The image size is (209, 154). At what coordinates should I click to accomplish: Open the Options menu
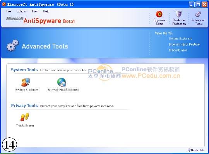tap(21, 11)
